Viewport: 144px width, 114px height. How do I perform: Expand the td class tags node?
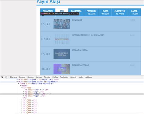click(23, 96)
